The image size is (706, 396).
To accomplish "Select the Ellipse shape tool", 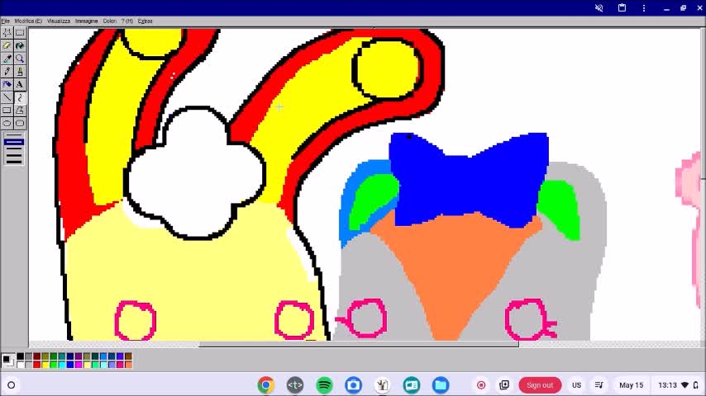I will pos(7,123).
